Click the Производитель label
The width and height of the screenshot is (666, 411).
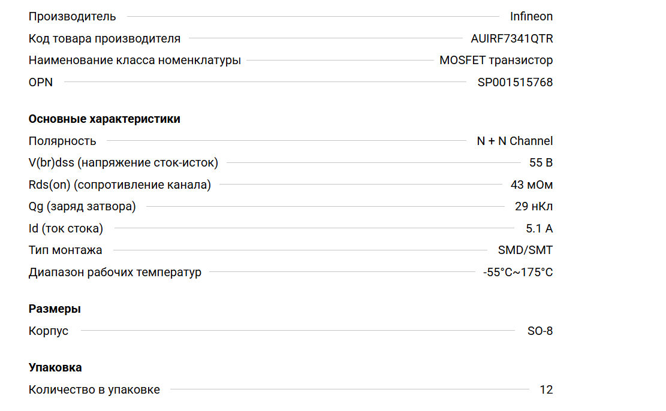(x=73, y=16)
